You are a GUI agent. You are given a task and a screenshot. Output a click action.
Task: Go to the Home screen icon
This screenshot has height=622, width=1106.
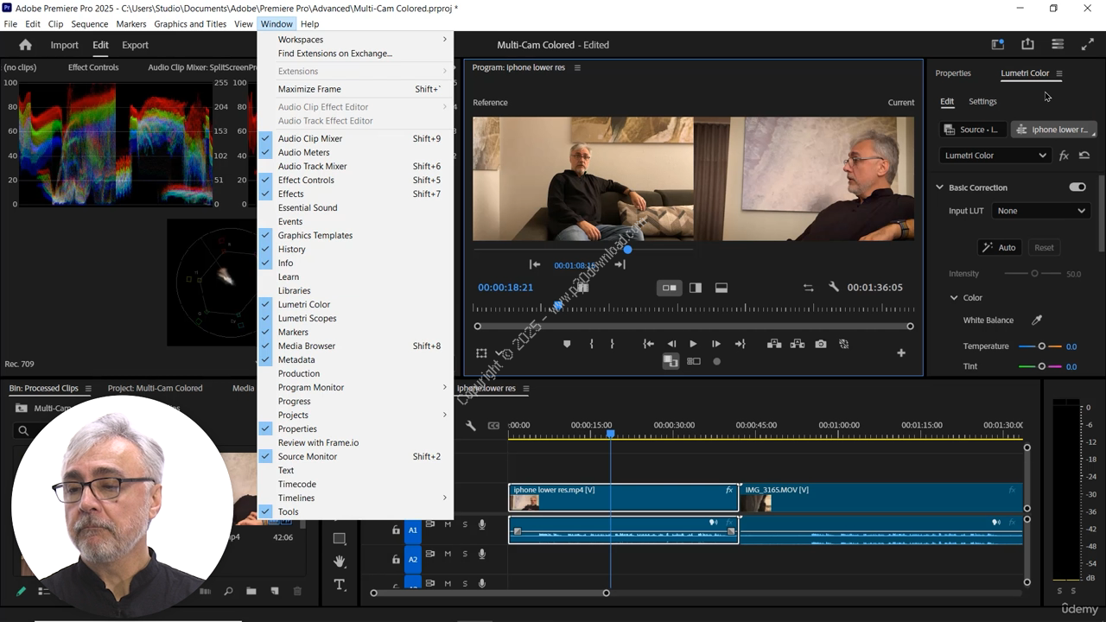point(25,45)
